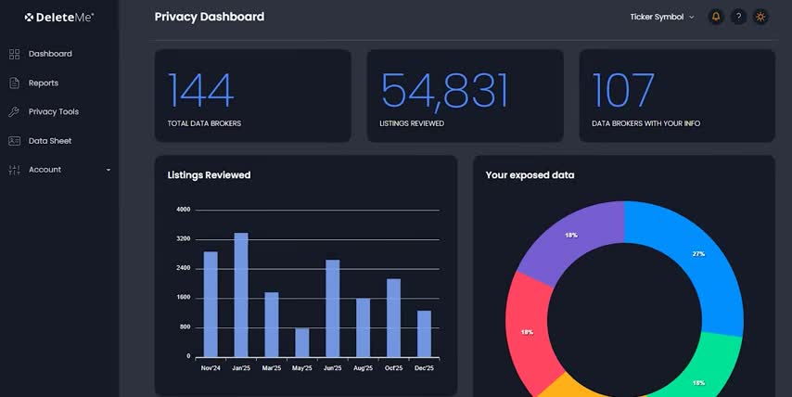The image size is (792, 397).
Task: Select the Data Sheet menu item
Action: click(x=50, y=141)
